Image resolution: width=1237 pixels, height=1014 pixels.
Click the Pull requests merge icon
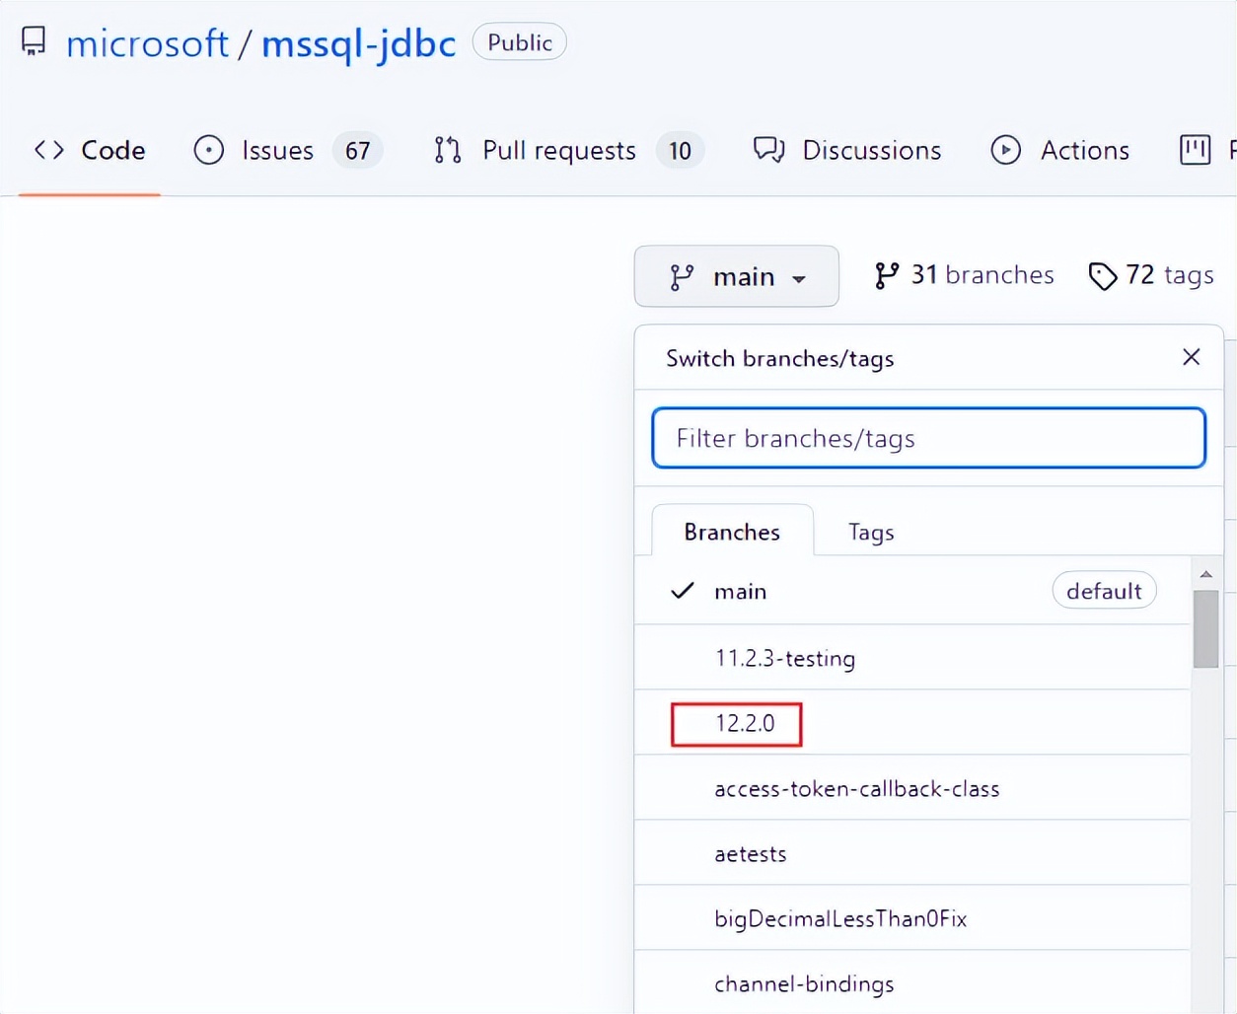[x=447, y=150]
